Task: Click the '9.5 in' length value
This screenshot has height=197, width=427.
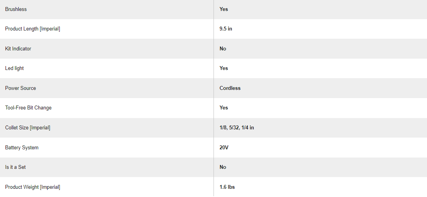Action: (226, 29)
